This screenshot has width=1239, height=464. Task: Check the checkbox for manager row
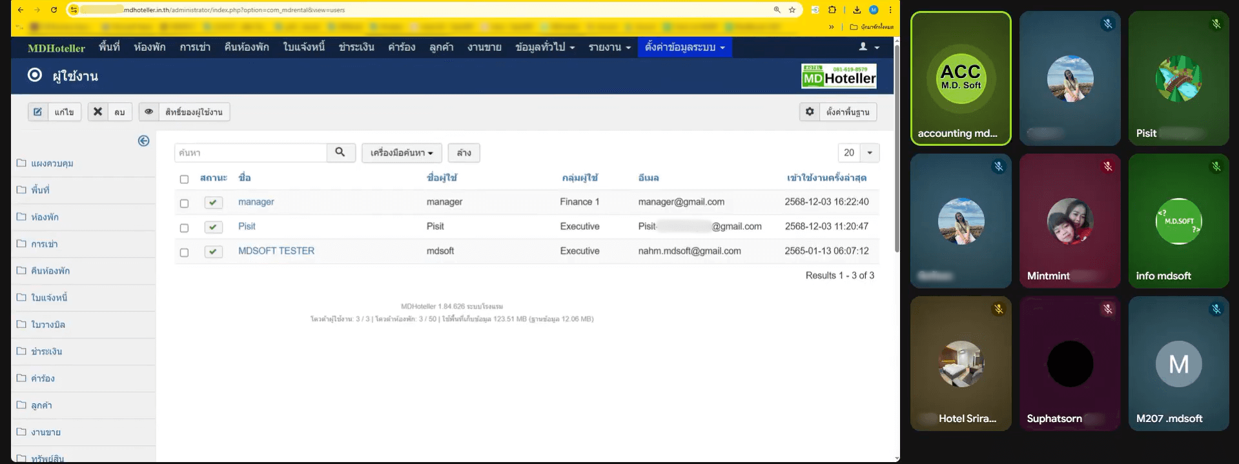pyautogui.click(x=184, y=203)
